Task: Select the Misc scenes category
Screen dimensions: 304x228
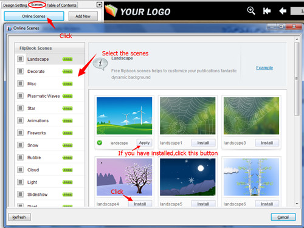Action: [50, 83]
